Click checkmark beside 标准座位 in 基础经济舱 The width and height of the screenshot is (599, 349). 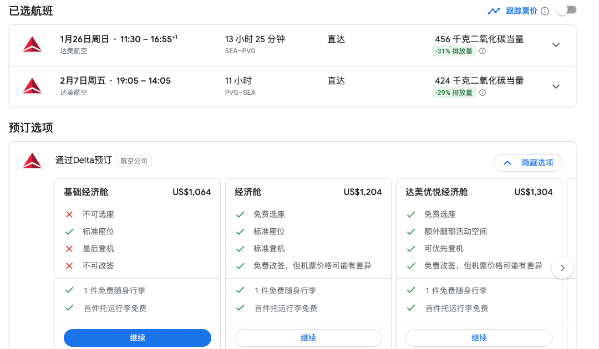[69, 232]
